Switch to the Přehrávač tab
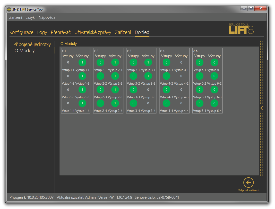The width and height of the screenshot is (275, 209). [x=61, y=32]
